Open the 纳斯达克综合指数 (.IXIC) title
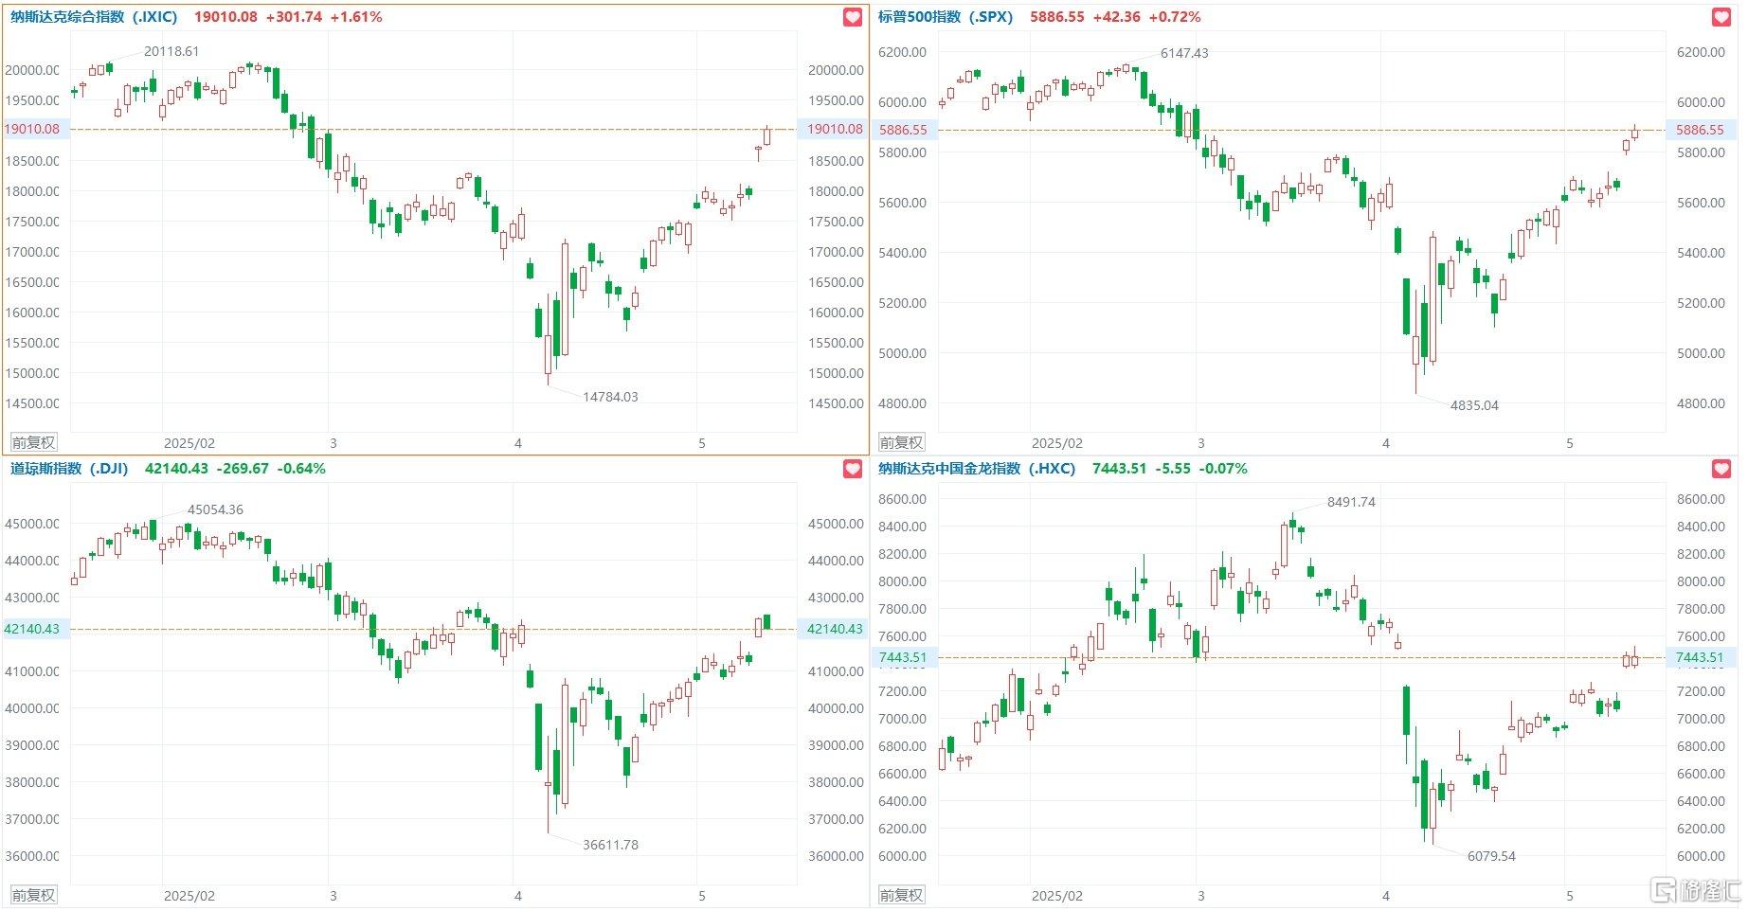This screenshot has height=911, width=1748. pos(94,17)
